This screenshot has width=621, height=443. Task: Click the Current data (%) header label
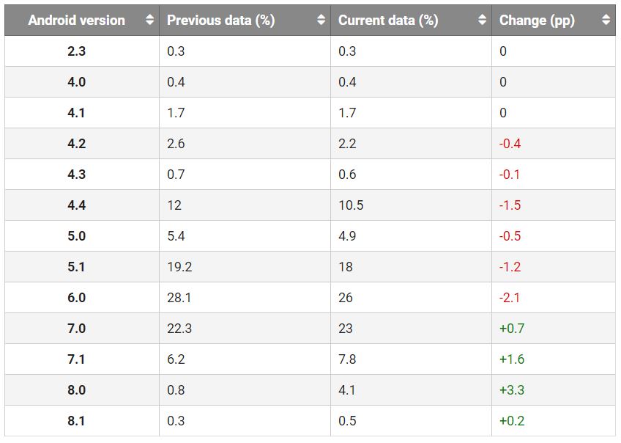coord(387,21)
